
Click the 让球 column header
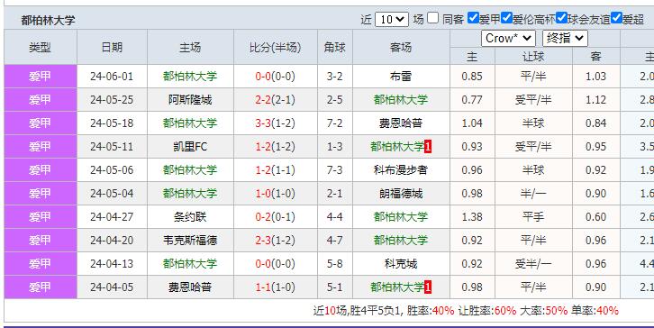coord(533,57)
